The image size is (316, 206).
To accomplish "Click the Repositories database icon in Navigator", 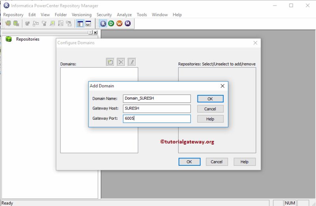I will [9, 39].
